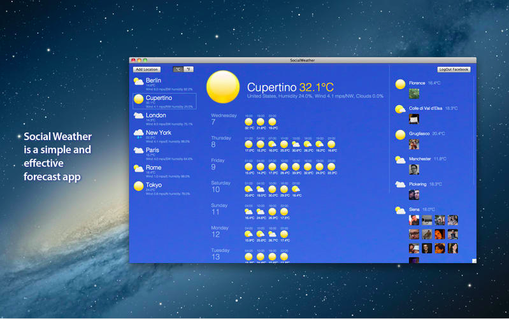This screenshot has width=509, height=319.
Task: Select Tokyo's sunny weather icon
Action: [x=139, y=186]
